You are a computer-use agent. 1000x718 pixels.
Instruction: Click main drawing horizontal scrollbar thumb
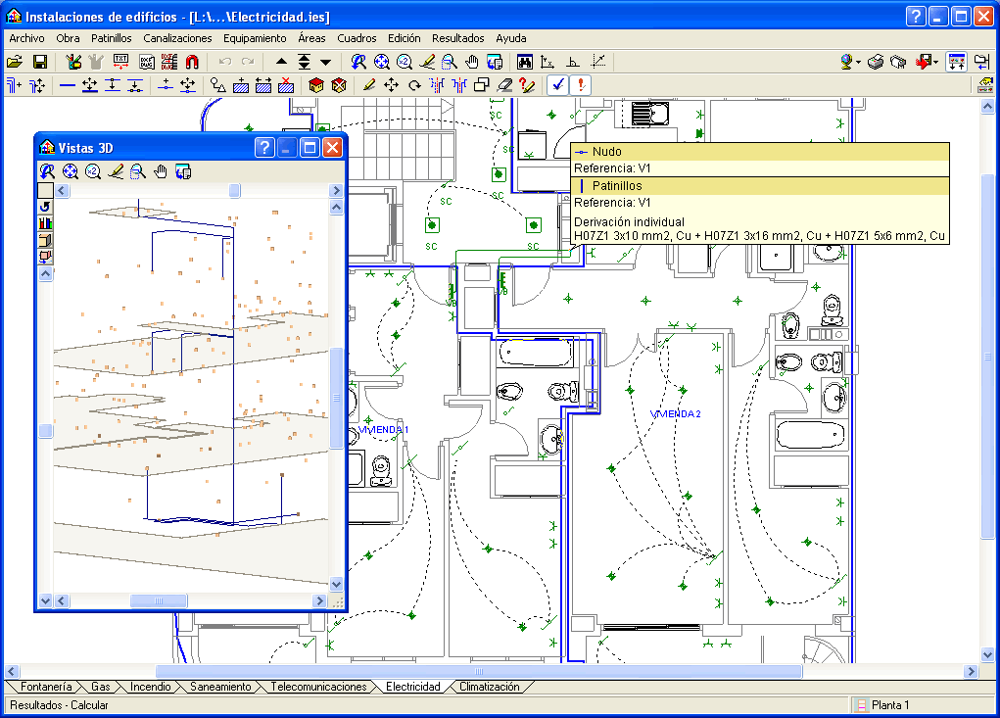tap(478, 671)
